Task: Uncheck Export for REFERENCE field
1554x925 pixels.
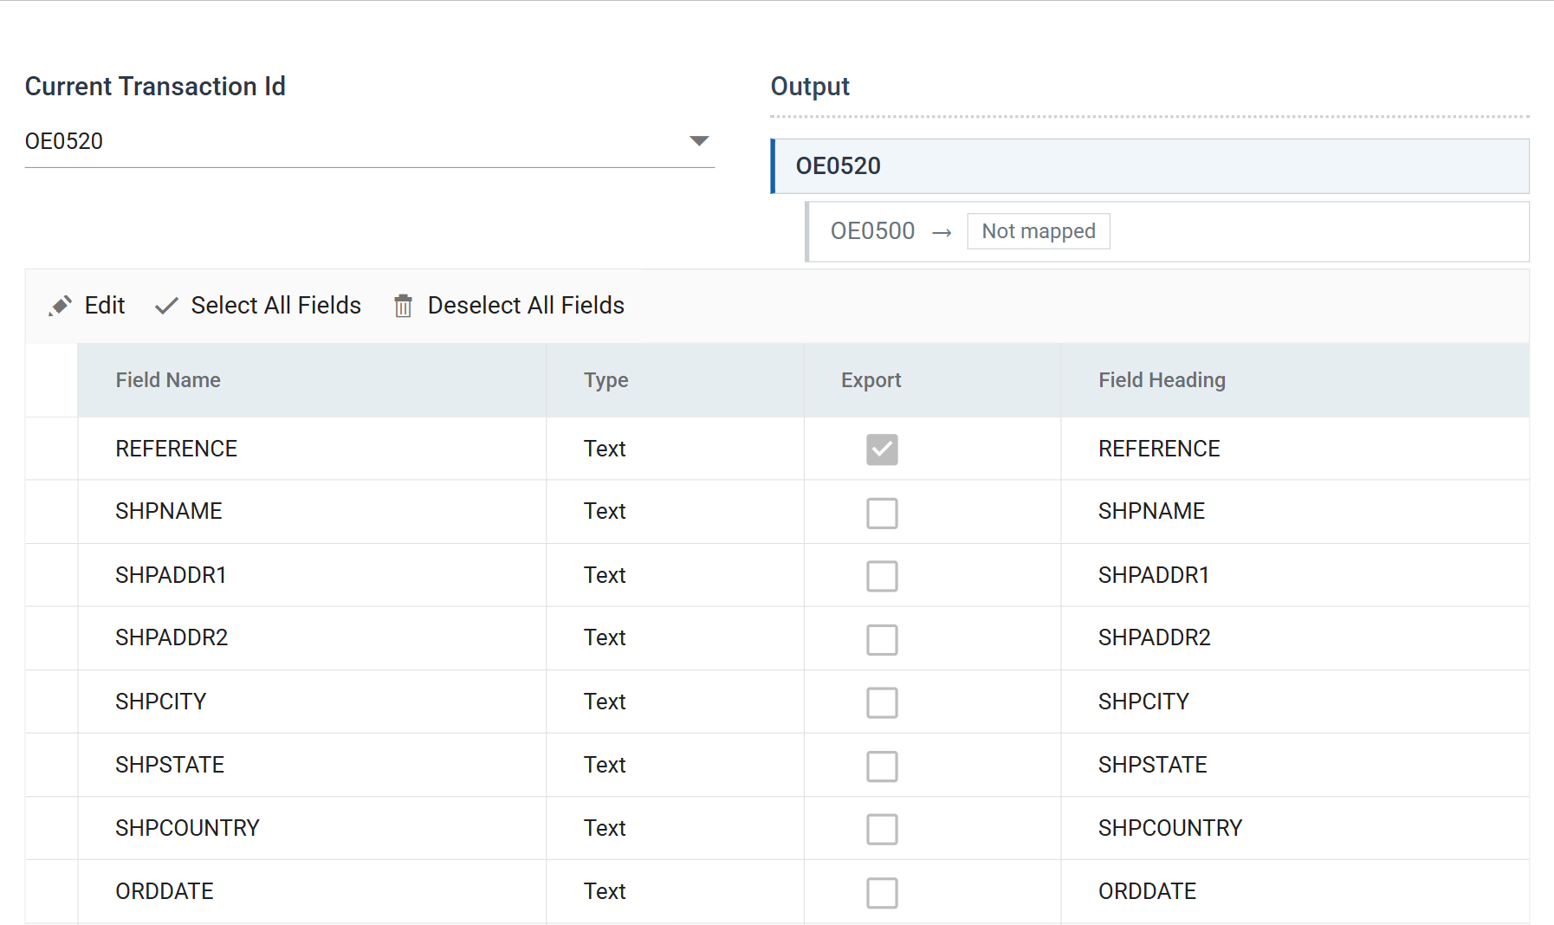Action: tap(882, 450)
